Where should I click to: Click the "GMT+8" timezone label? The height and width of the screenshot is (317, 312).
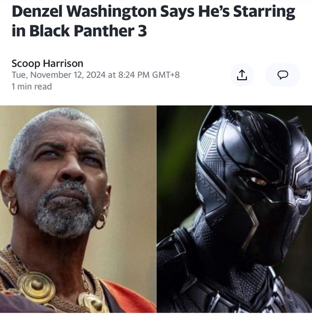pyautogui.click(x=166, y=75)
